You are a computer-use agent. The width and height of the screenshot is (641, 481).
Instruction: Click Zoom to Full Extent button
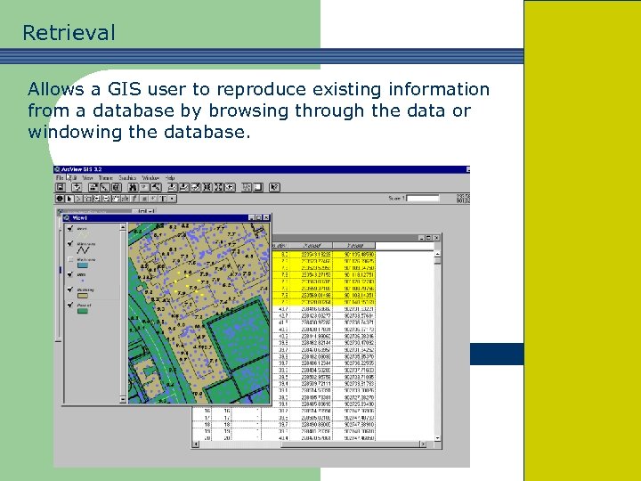pyautogui.click(x=173, y=187)
